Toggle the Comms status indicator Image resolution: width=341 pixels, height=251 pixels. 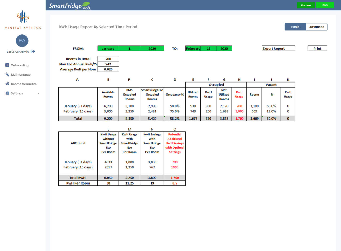(x=306, y=5)
